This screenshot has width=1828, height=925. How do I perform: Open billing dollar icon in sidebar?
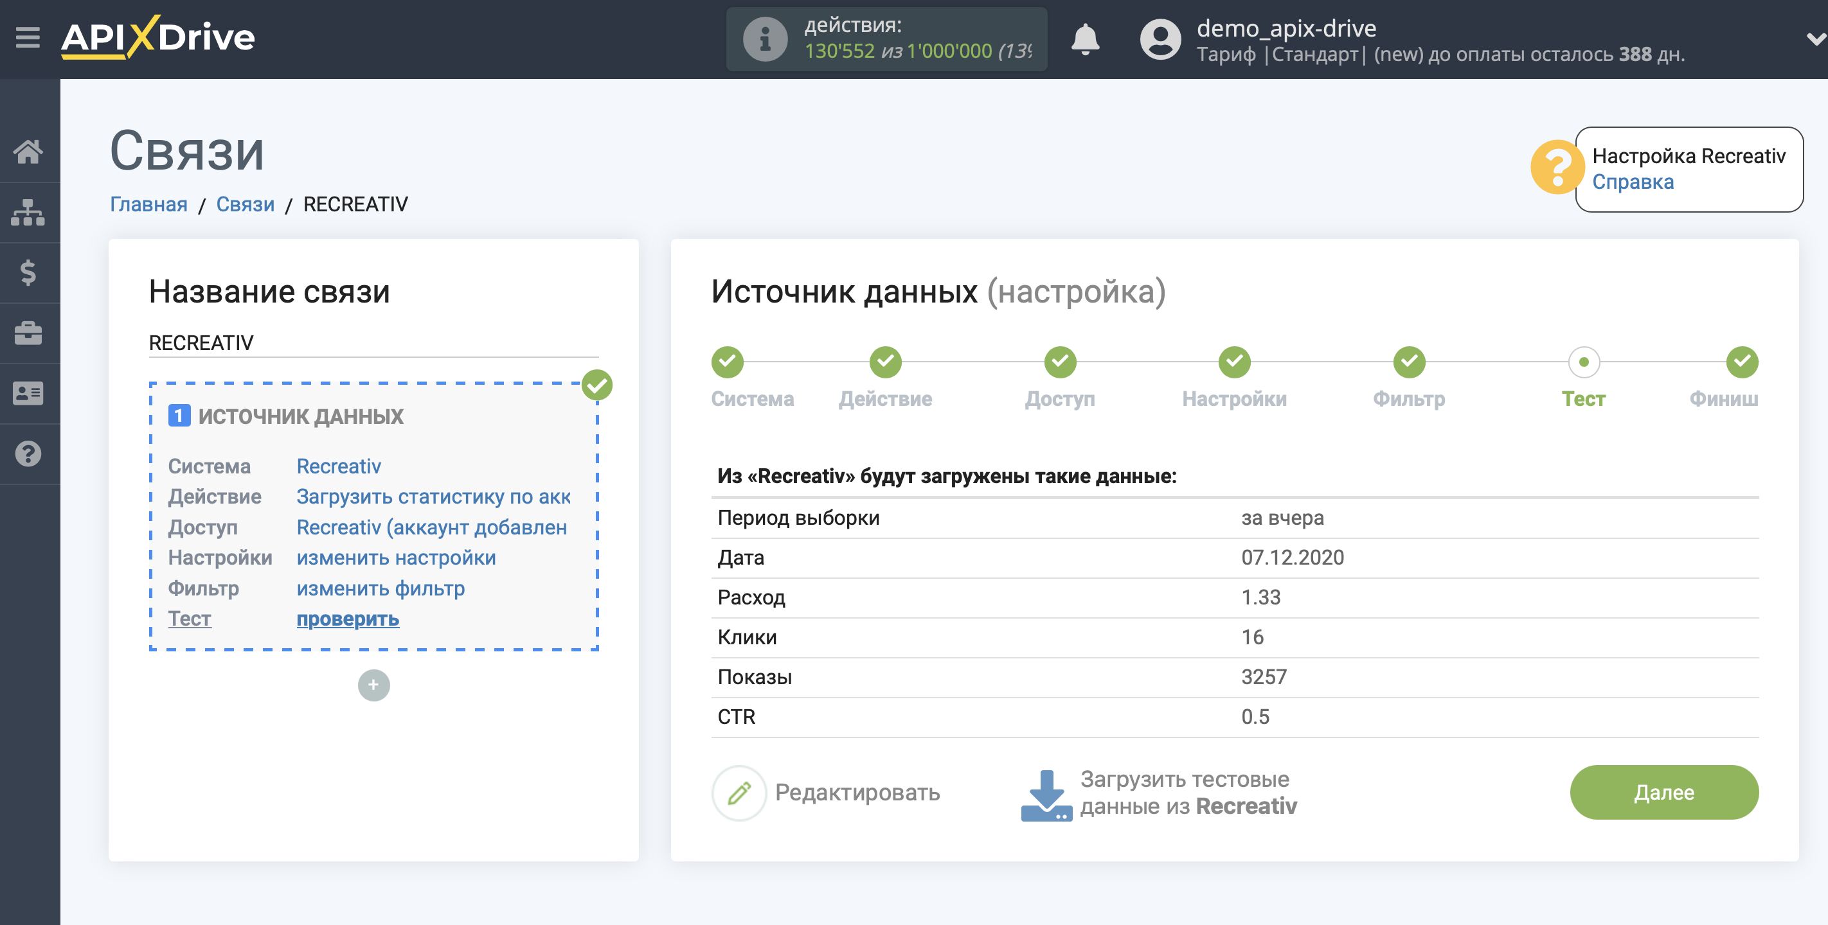click(28, 272)
